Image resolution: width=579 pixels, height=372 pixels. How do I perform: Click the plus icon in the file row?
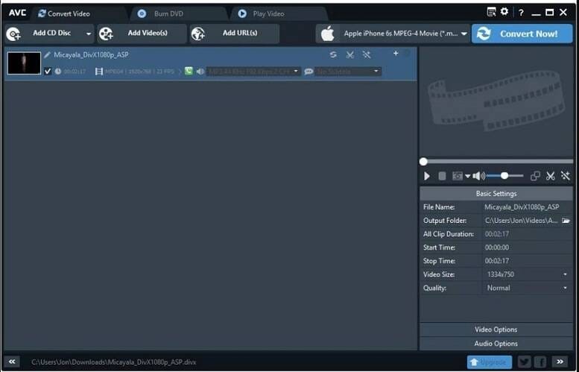(x=396, y=54)
